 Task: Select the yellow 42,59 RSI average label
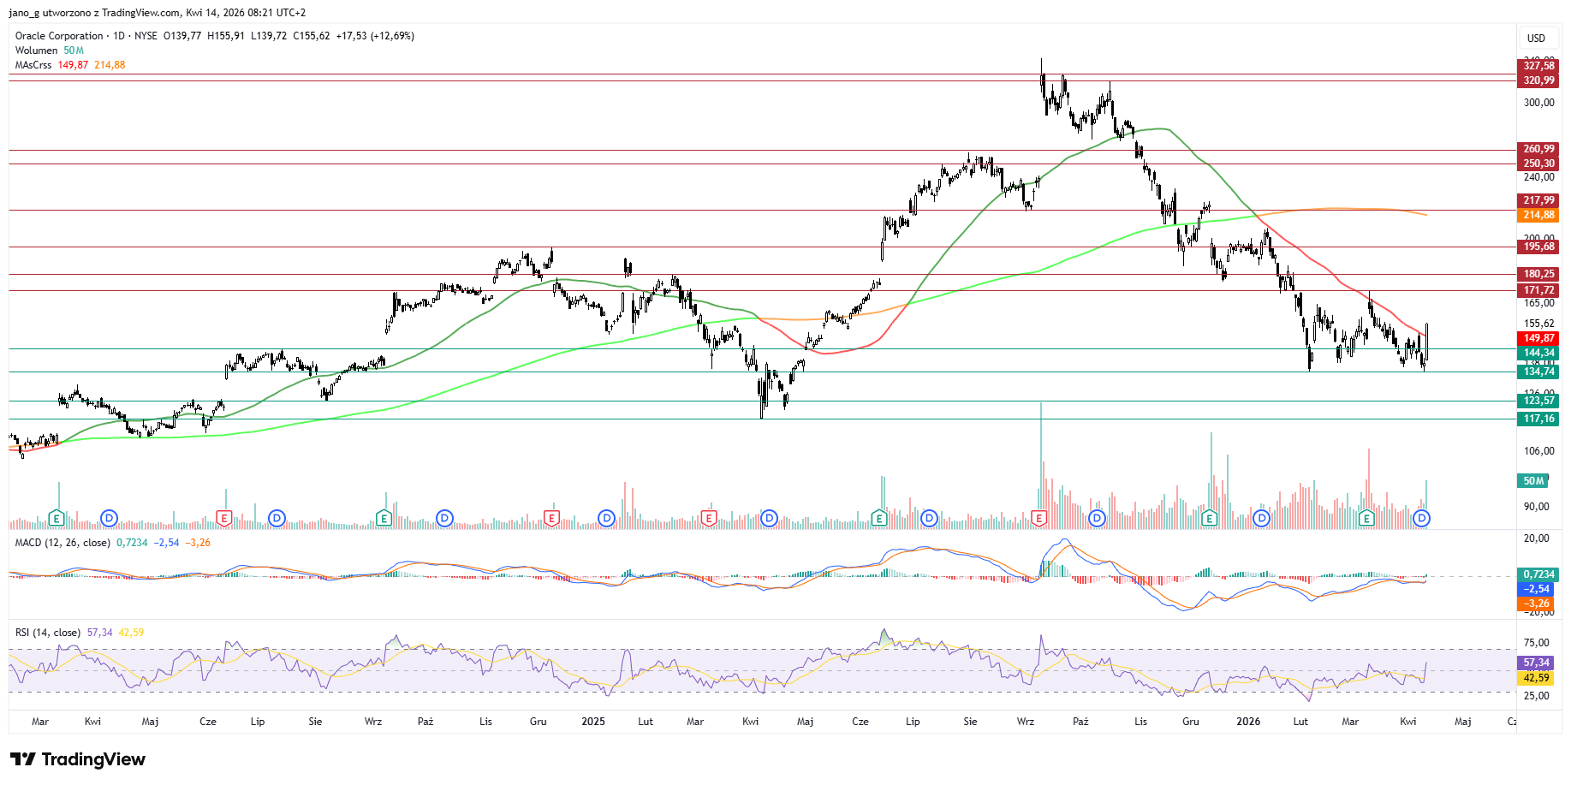pos(1536,678)
